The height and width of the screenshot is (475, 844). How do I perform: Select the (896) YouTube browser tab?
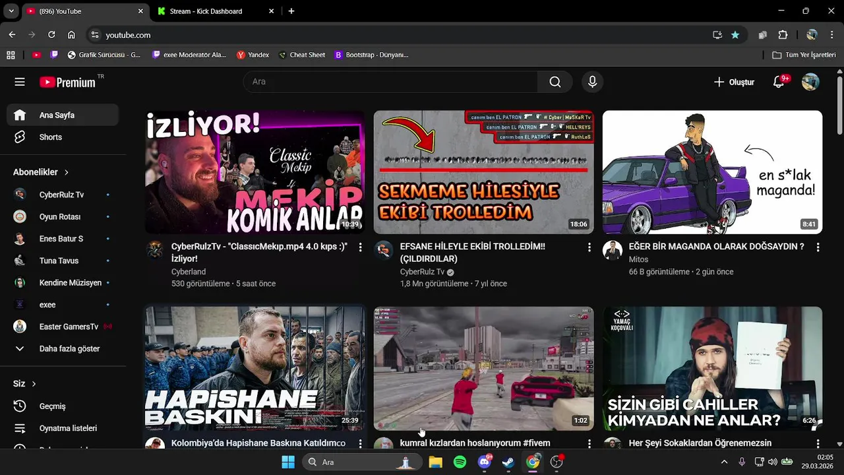85,11
